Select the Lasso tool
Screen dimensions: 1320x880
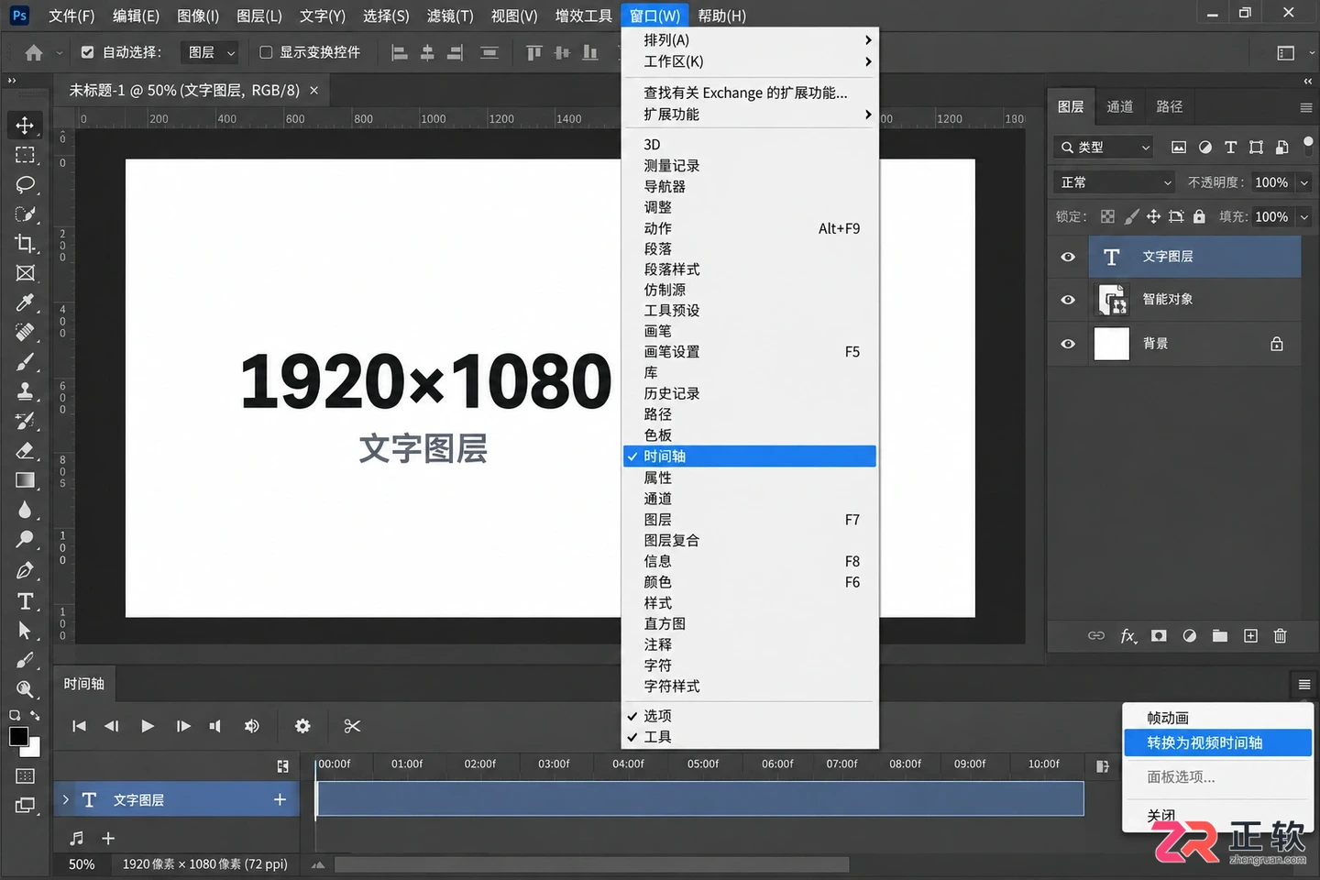[25, 184]
